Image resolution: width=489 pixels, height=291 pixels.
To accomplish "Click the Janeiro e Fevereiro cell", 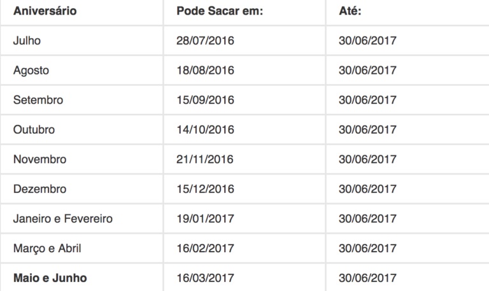I will tap(63, 218).
